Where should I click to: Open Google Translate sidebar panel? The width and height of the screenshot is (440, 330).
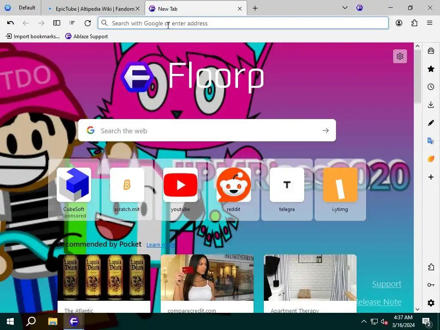431,141
